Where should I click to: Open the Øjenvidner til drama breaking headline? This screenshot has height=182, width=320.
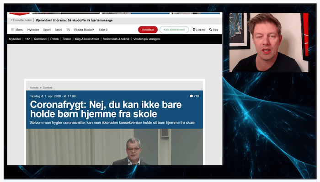(74, 20)
